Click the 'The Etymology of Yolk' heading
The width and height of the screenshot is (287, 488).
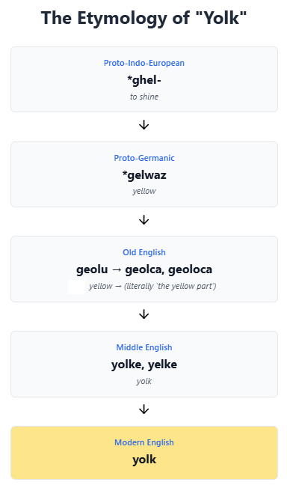[x=143, y=18]
